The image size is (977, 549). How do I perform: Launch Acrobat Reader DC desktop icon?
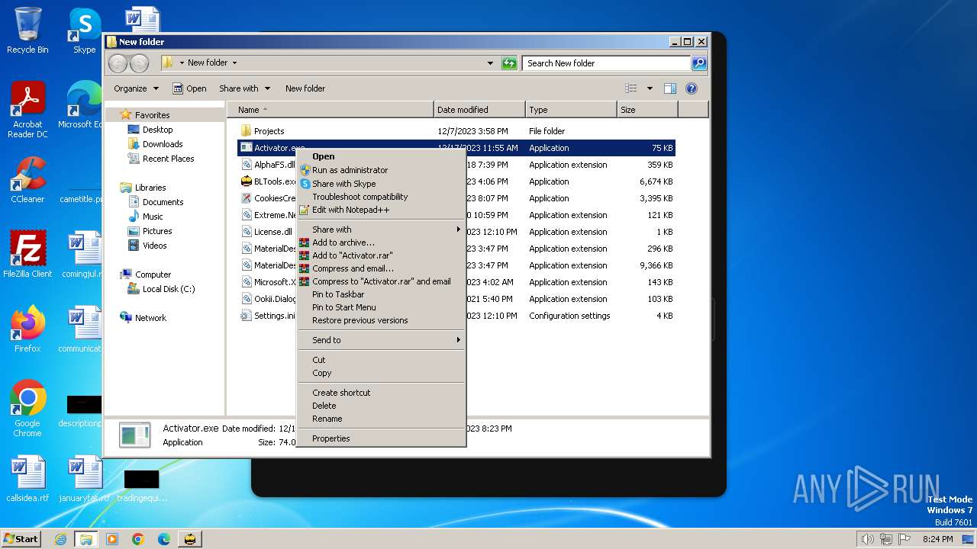pyautogui.click(x=27, y=110)
